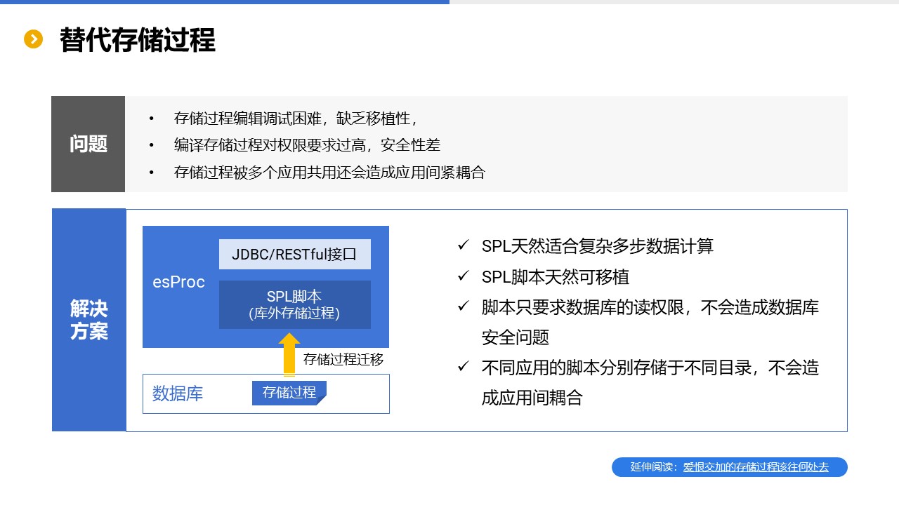
Task: Select the 存储过程 shape inside the database box
Action: (289, 393)
